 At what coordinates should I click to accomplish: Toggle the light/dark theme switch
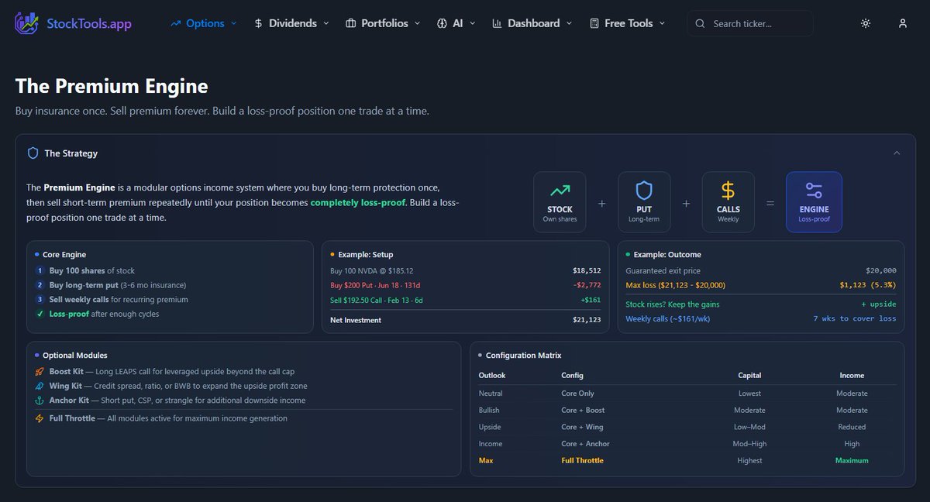click(865, 23)
